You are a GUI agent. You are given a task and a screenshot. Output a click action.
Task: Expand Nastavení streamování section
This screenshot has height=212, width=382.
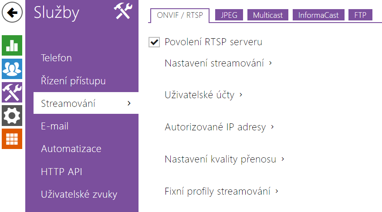[218, 63]
